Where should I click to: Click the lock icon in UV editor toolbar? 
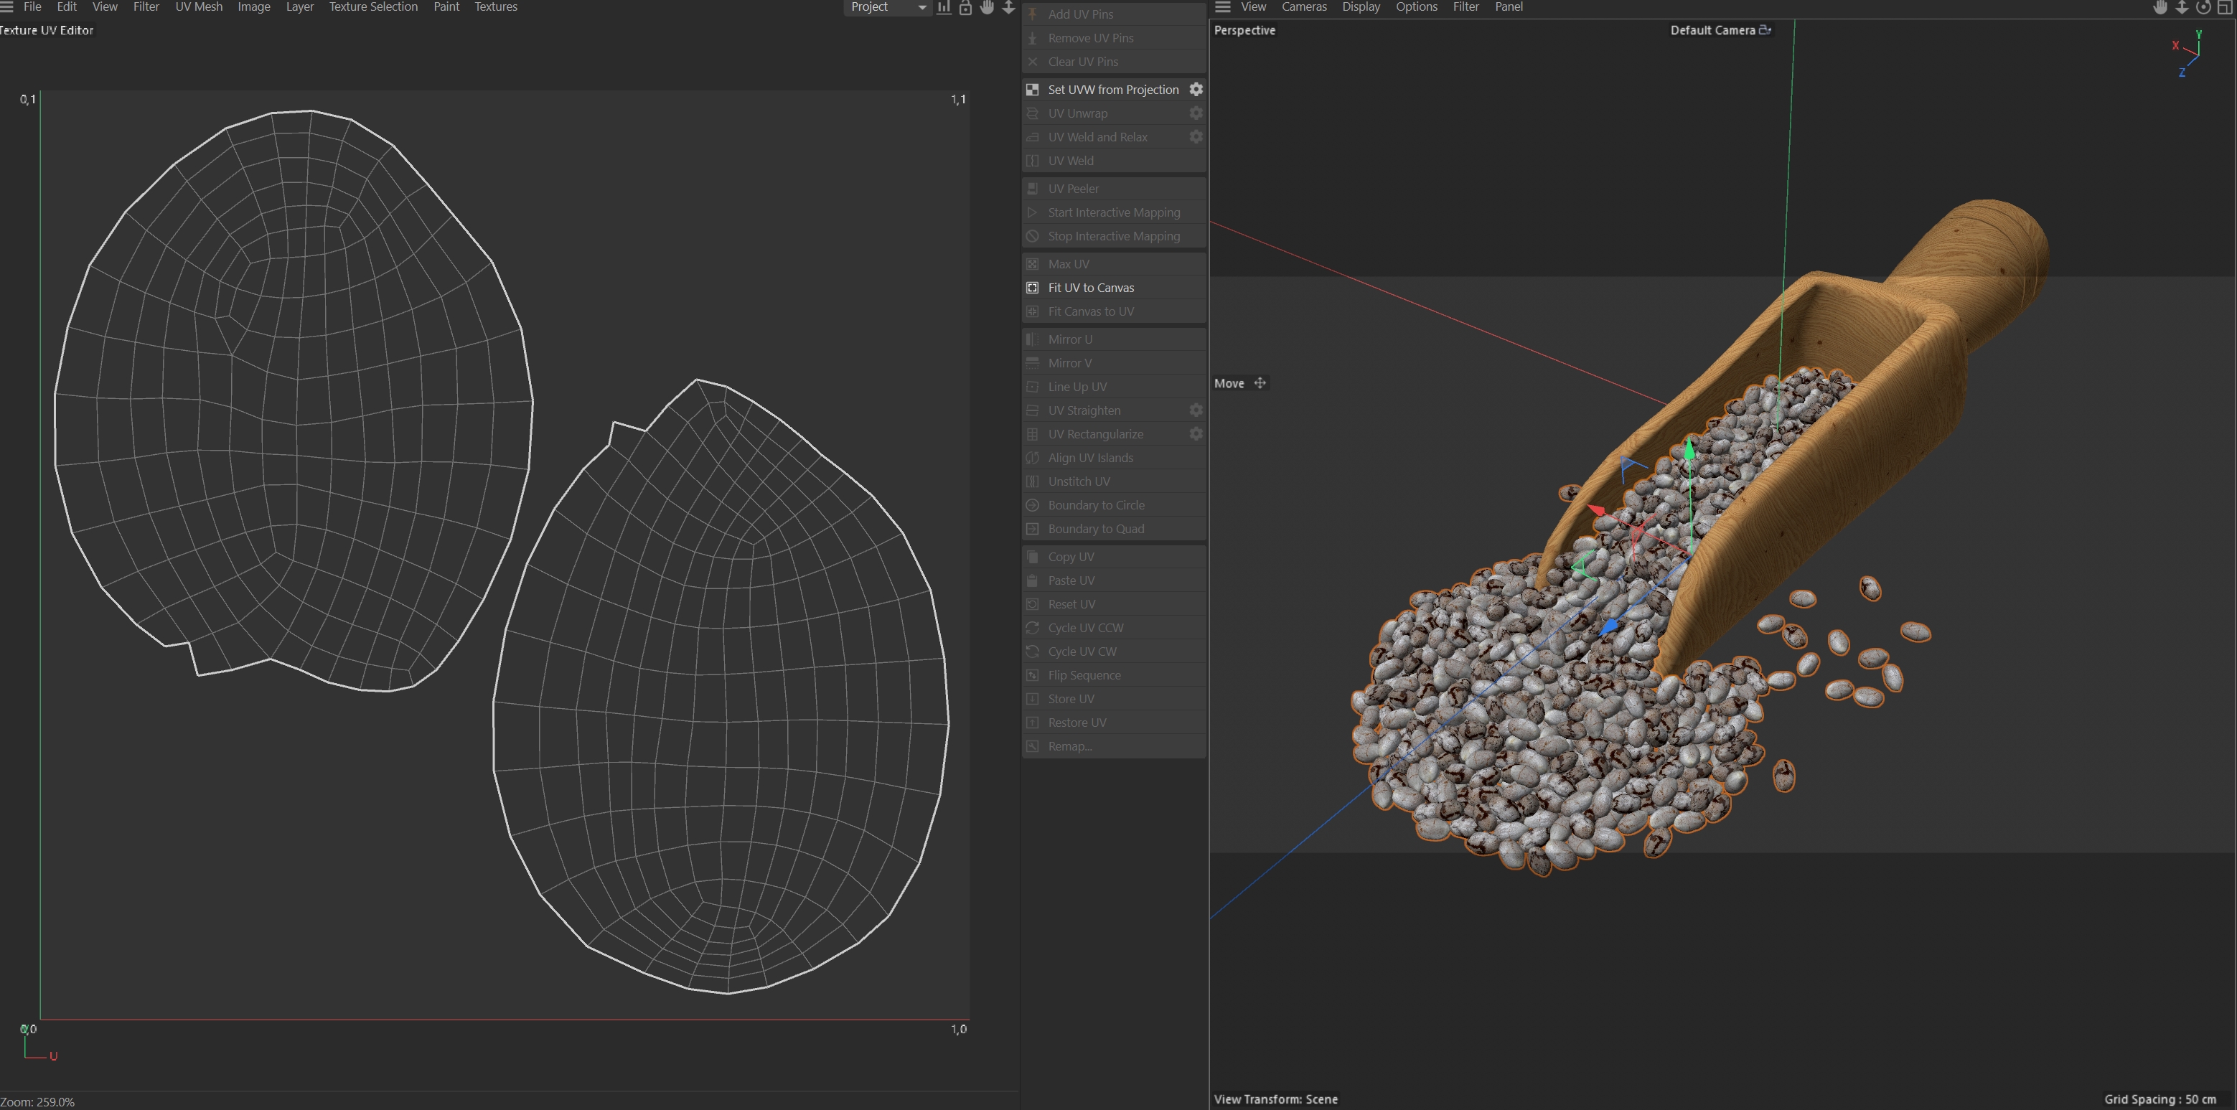point(965,7)
